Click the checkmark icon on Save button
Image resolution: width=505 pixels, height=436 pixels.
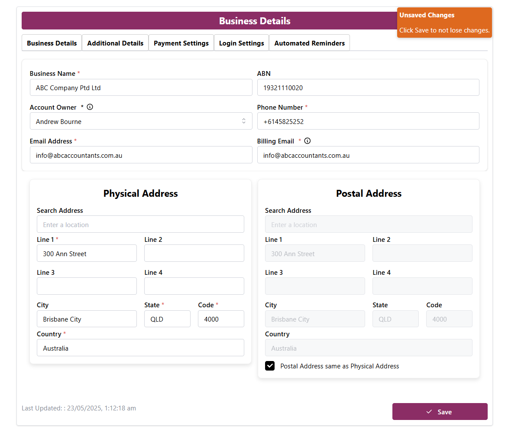coord(429,412)
